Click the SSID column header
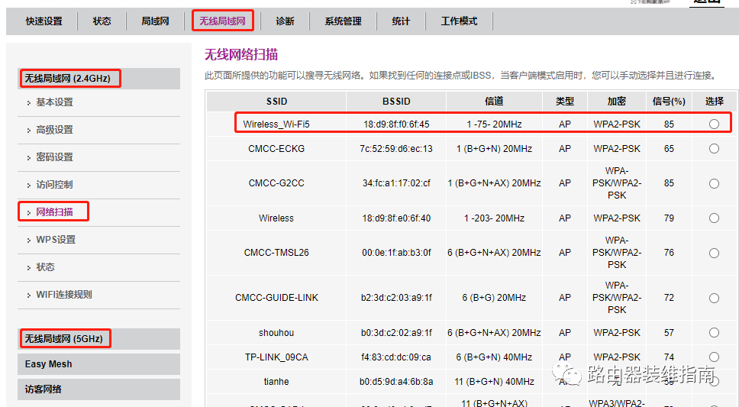This screenshot has width=739, height=407. 276,102
